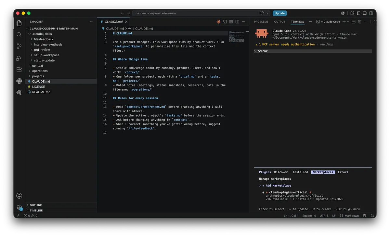Viewport: 390px width, 236px height.
Task: Open the LICENSE file
Action: (x=38, y=87)
